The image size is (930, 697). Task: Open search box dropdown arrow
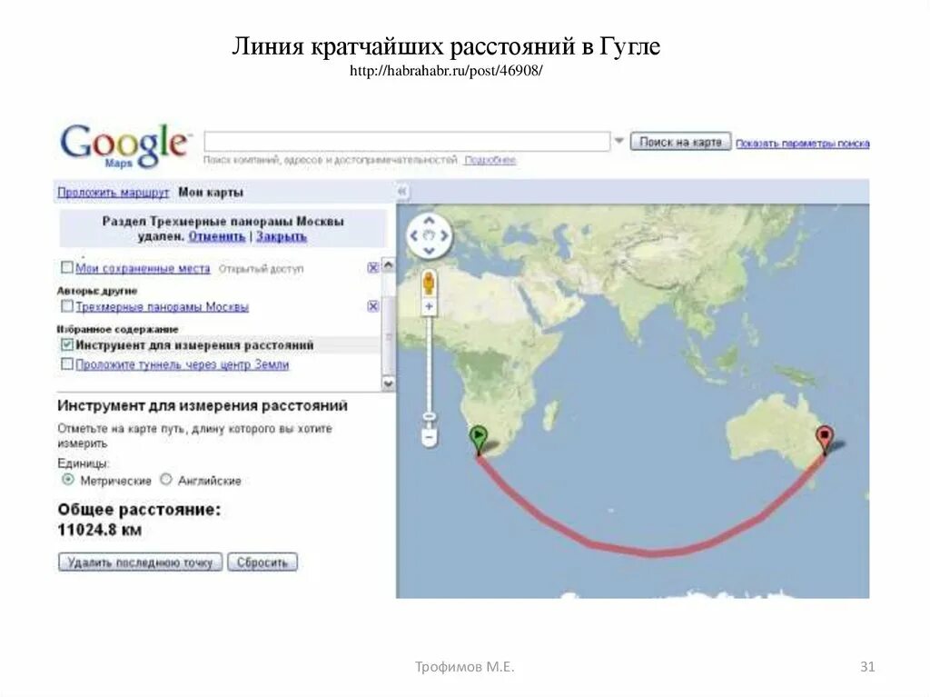pyautogui.click(x=619, y=141)
